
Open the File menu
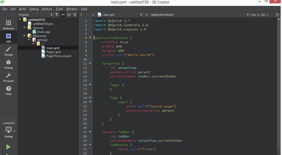coord(5,9)
